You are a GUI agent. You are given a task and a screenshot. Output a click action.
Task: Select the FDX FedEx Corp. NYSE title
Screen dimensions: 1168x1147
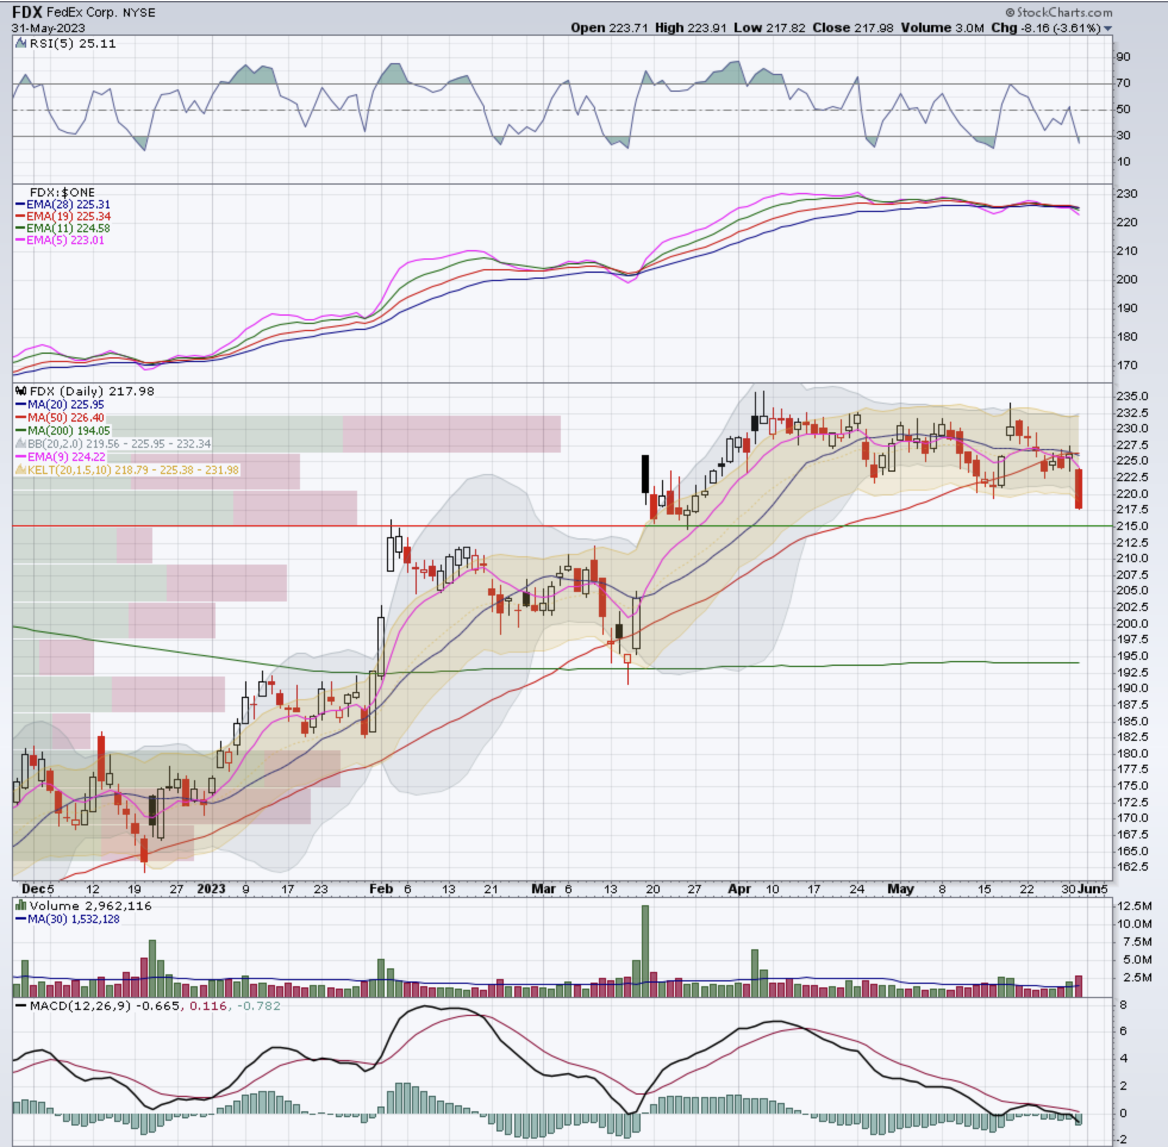coord(84,12)
